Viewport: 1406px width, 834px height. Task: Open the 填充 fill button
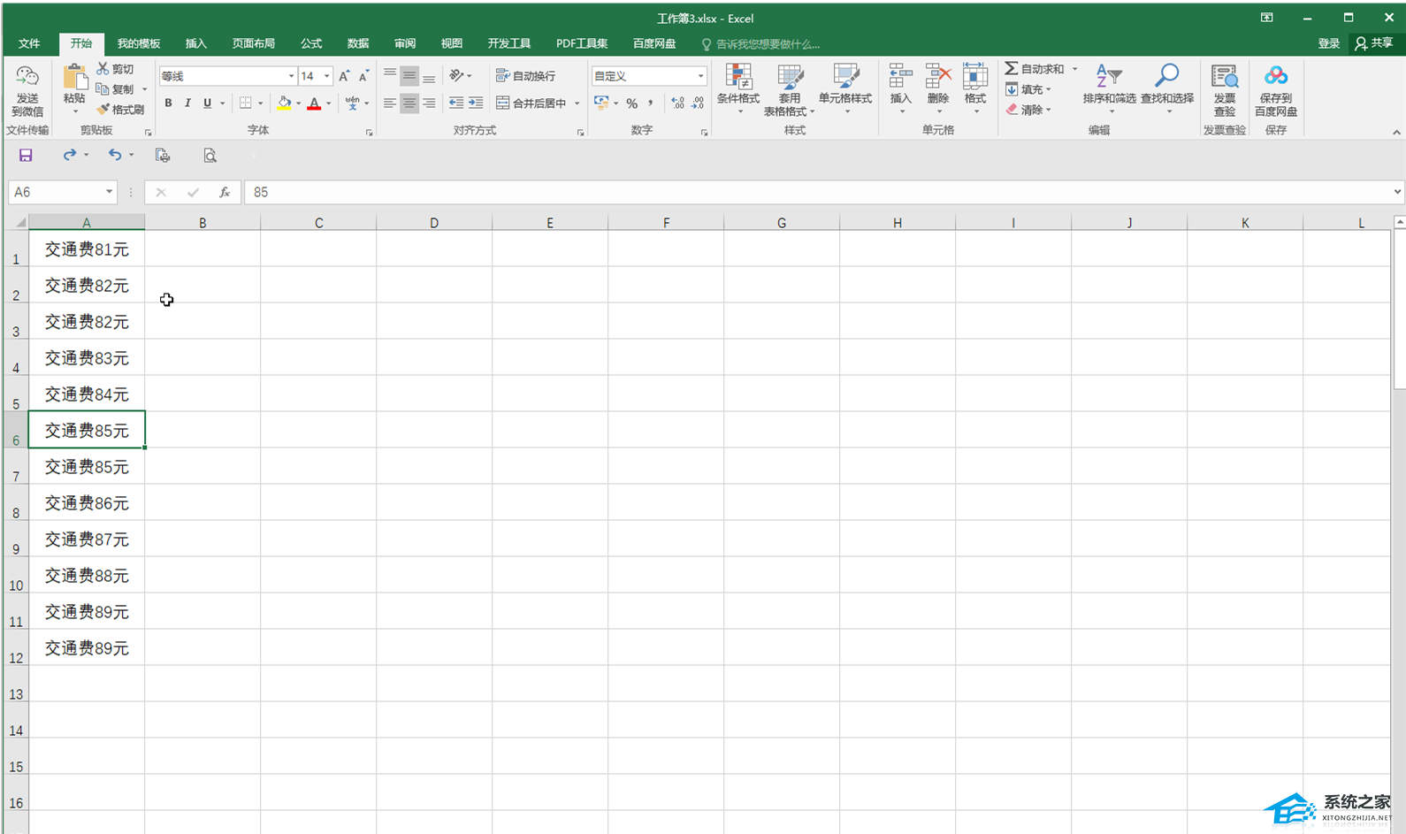click(x=1028, y=89)
